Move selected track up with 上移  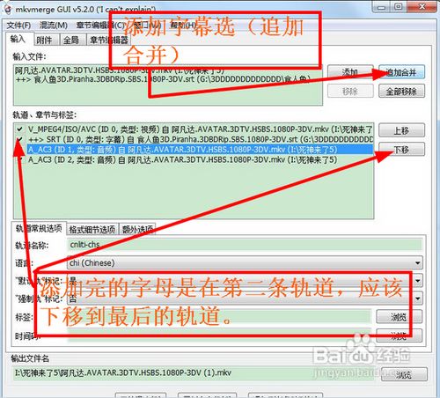coord(401,130)
